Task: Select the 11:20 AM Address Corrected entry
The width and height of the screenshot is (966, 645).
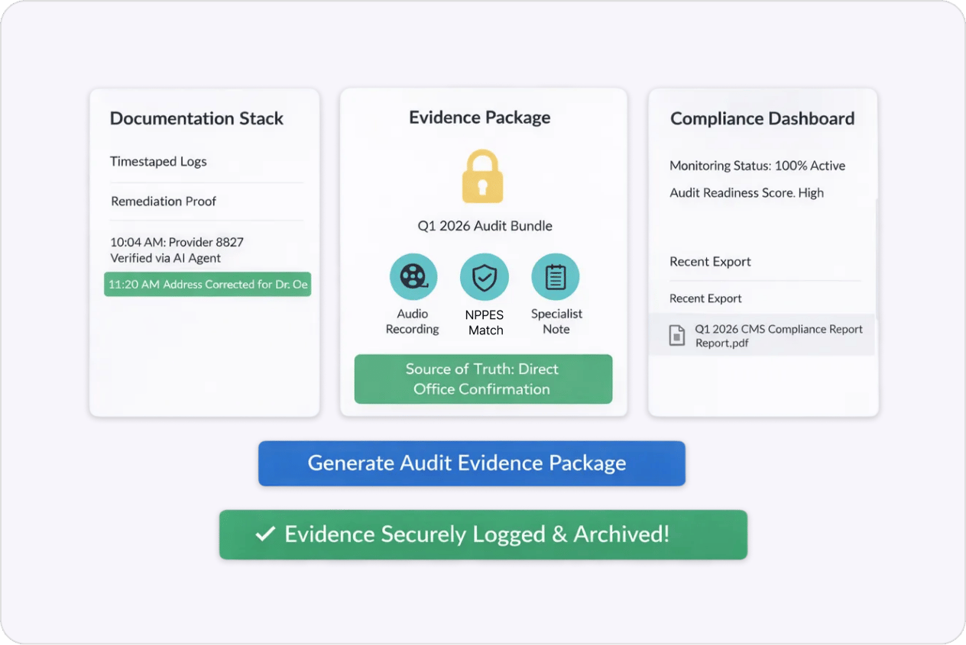Action: pyautogui.click(x=207, y=284)
